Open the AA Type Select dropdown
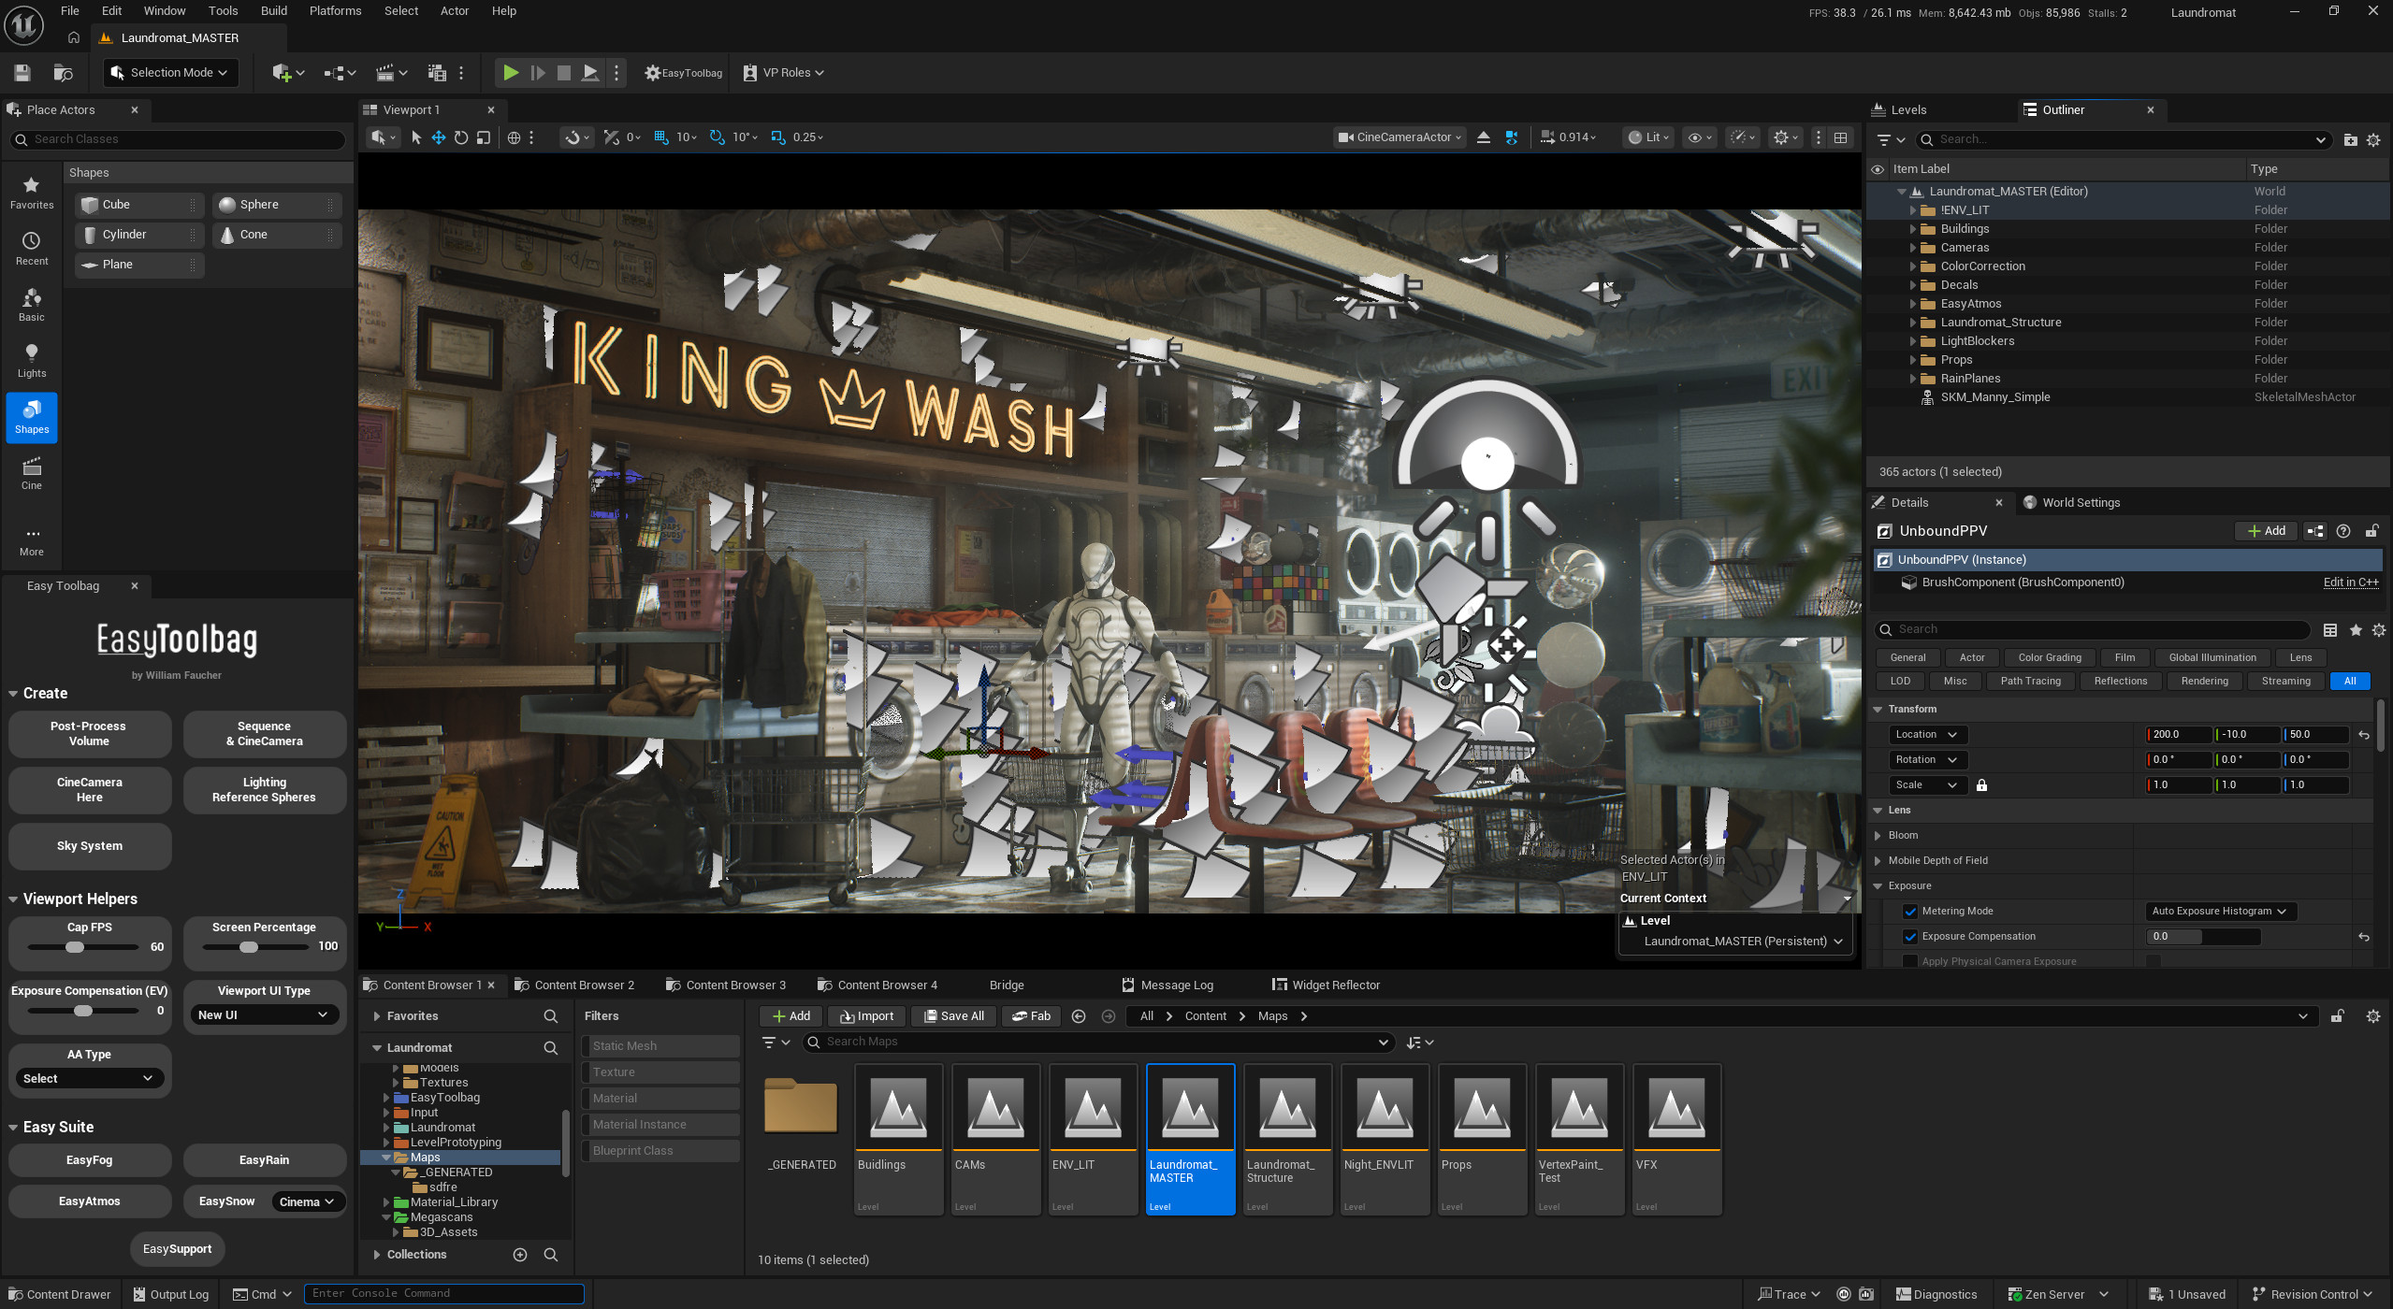Image resolution: width=2393 pixels, height=1309 pixels. [x=89, y=1077]
